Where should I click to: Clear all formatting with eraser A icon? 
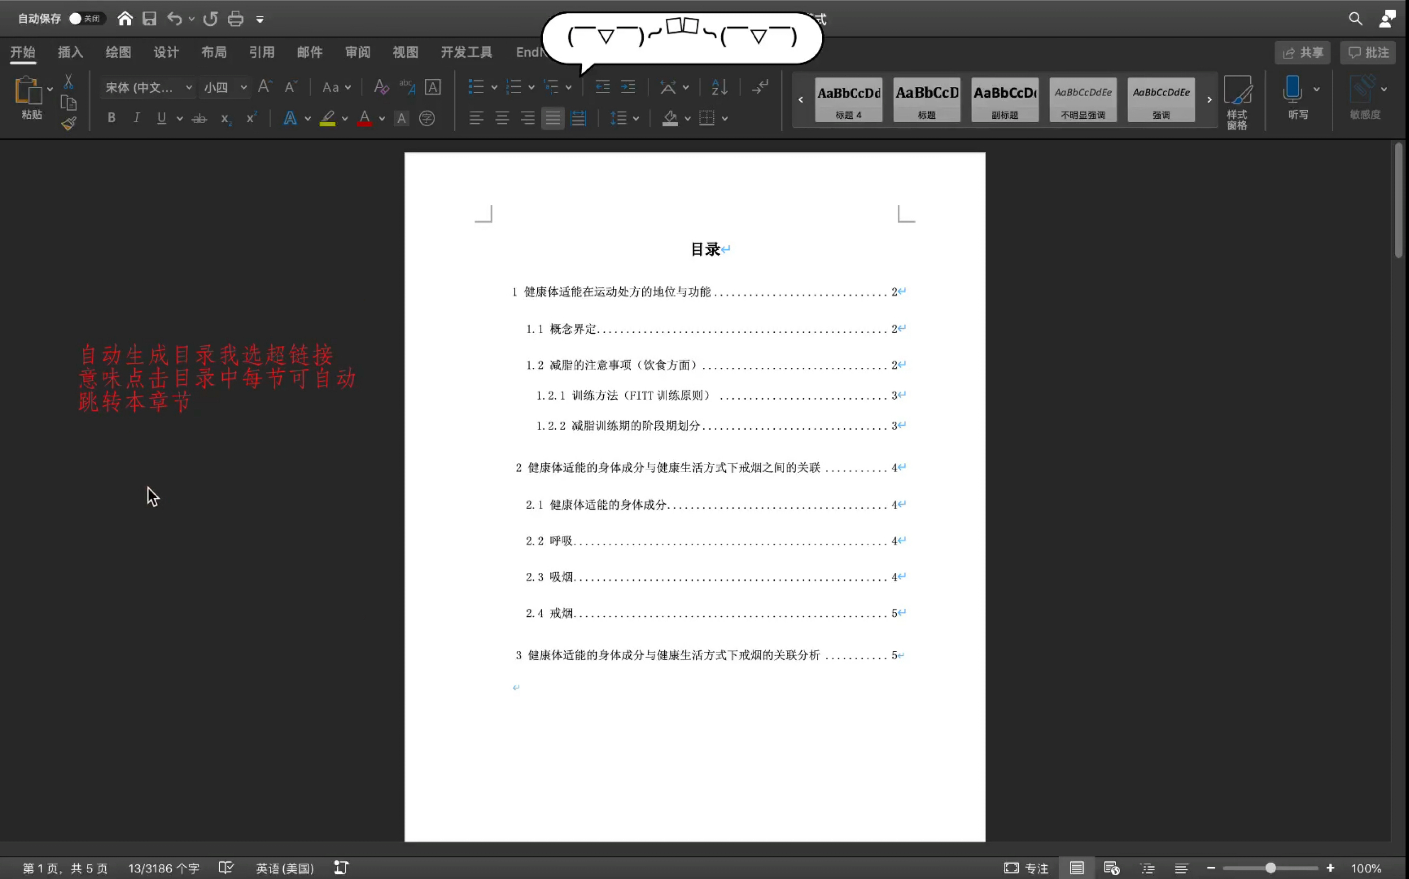point(380,86)
